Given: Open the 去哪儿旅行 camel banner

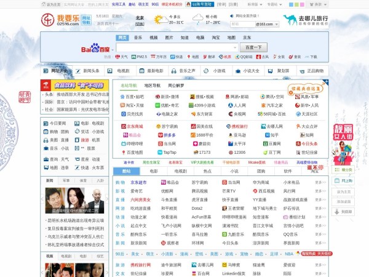Looking at the screenshot, I should coord(305,20).
